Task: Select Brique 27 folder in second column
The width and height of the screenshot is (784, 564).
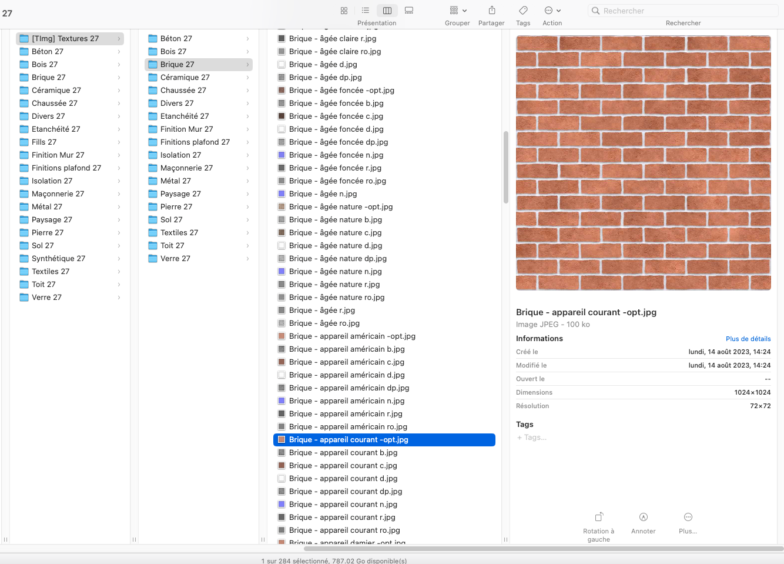Action: click(x=199, y=65)
